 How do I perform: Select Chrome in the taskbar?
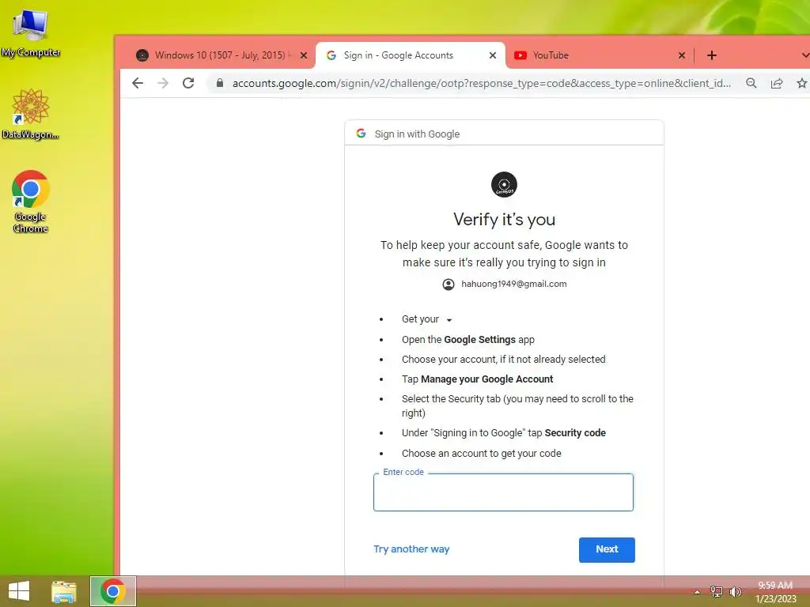click(113, 591)
